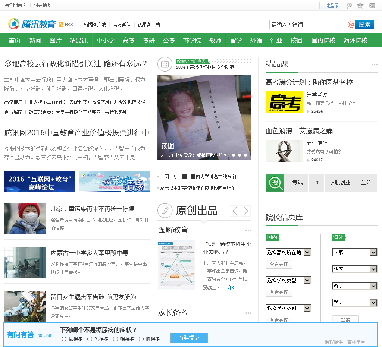Click 查看高校 under 选择学校类型

click(x=279, y=292)
